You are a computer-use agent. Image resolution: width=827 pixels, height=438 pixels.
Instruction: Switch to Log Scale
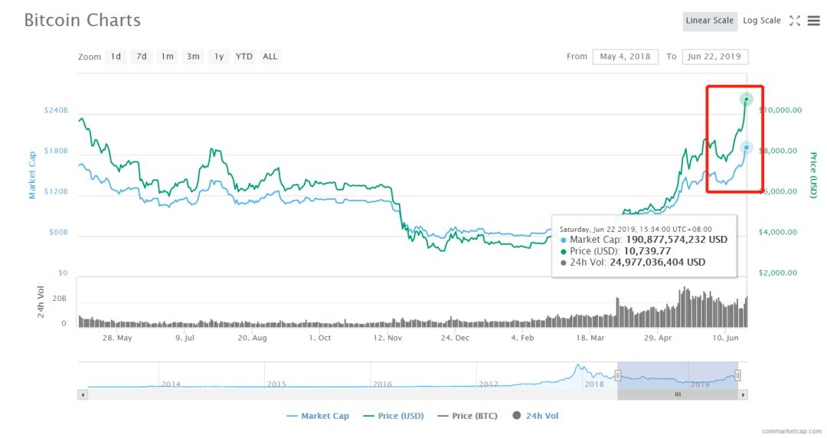(x=762, y=21)
